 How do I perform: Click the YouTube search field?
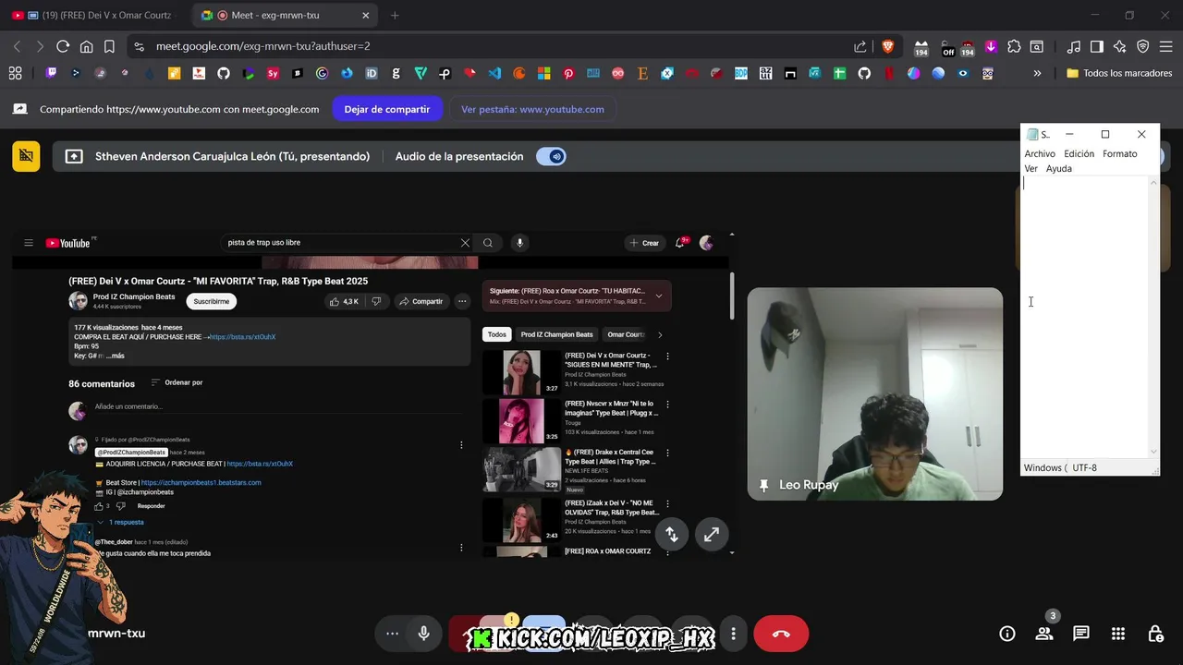tap(340, 243)
